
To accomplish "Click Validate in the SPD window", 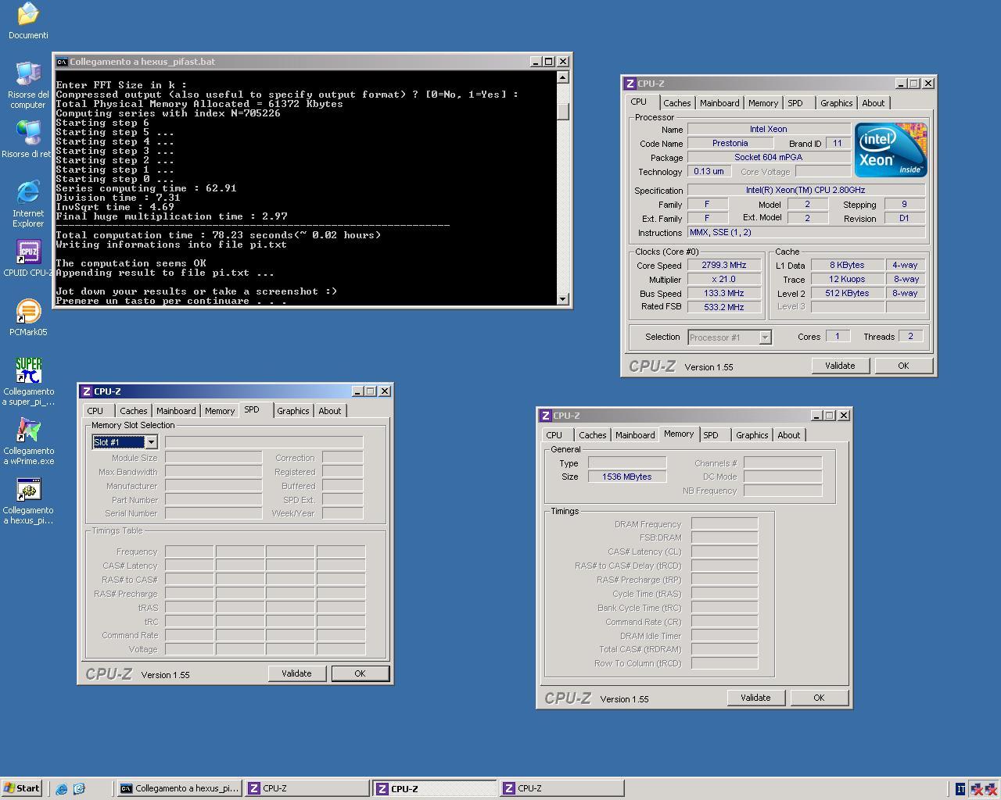I will coord(296,673).
